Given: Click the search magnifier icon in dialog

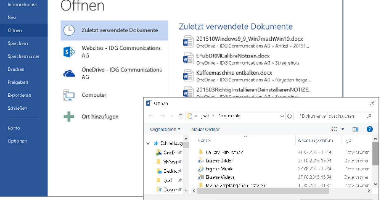Looking at the screenshot, I should (369, 116).
